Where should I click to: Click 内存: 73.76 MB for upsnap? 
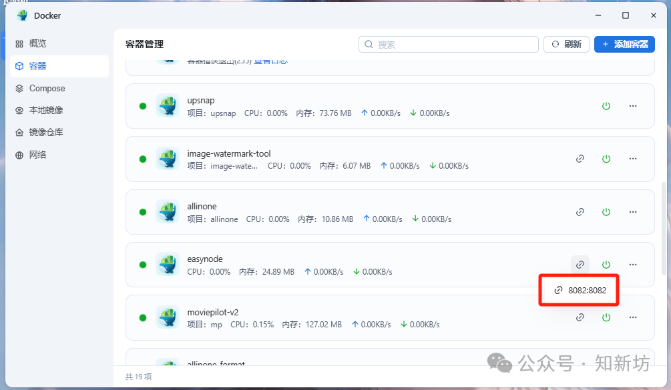(324, 113)
